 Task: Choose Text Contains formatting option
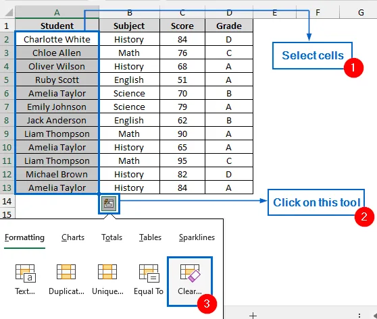coord(25,279)
